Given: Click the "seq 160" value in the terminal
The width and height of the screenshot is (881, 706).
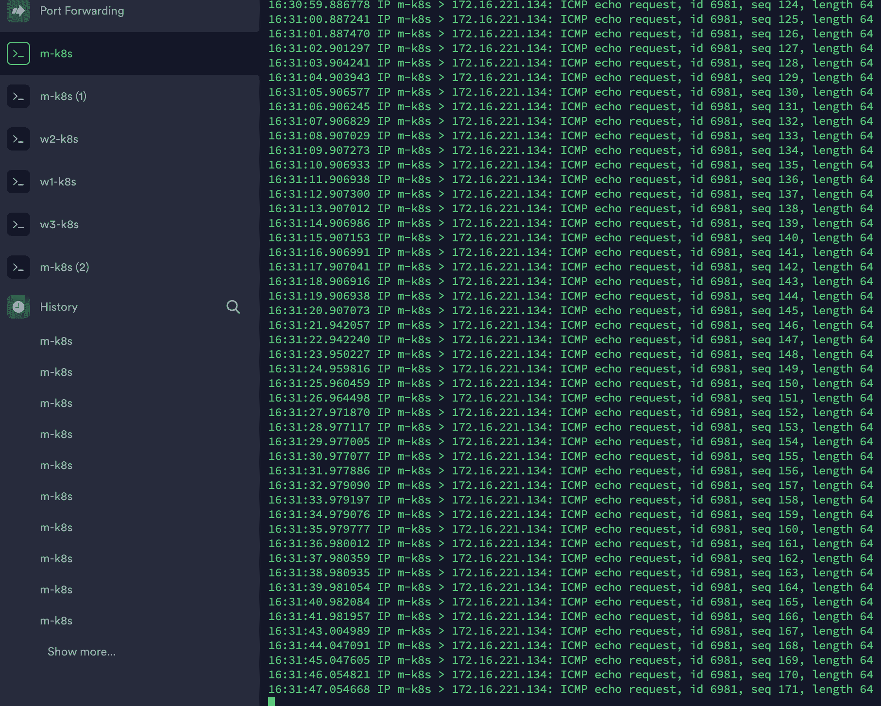Looking at the screenshot, I should click(775, 529).
